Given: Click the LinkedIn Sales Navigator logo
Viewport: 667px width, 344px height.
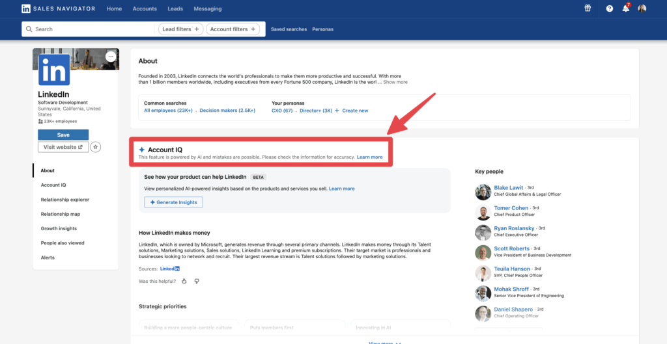Looking at the screenshot, I should click(x=58, y=8).
